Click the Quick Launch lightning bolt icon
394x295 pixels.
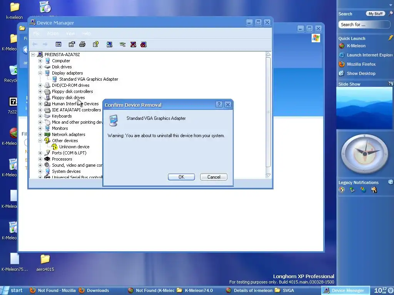point(390,38)
